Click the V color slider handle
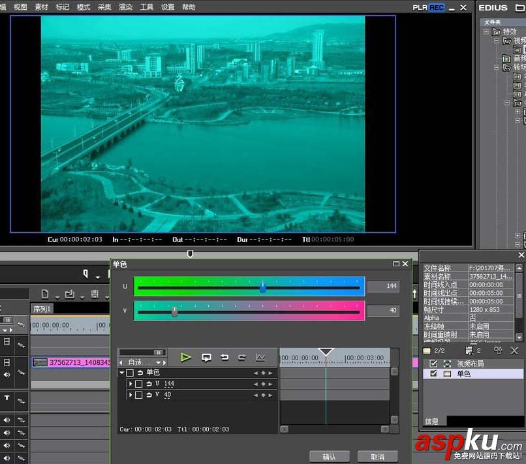 [x=174, y=312]
